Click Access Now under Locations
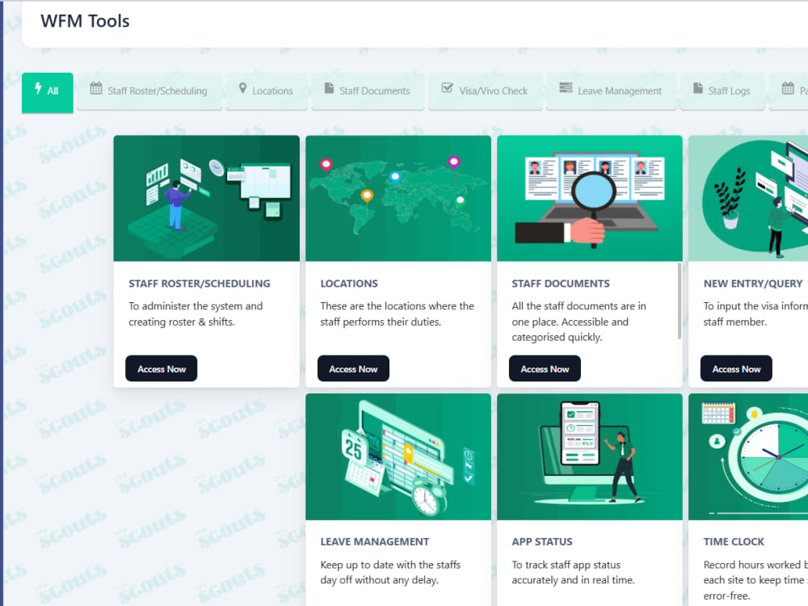The height and width of the screenshot is (606, 808). click(x=353, y=368)
